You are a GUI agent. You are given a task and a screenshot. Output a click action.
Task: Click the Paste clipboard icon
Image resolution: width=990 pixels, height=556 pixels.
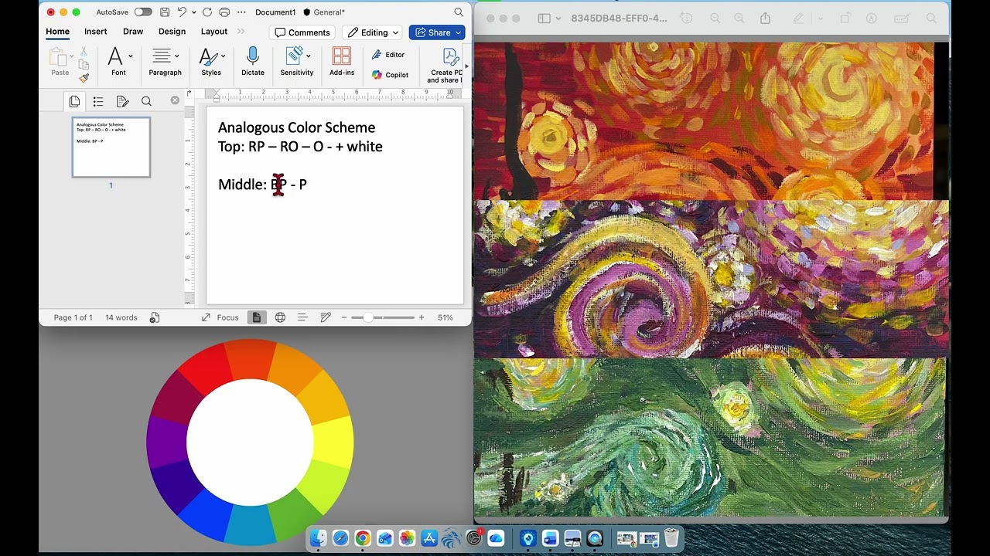tap(58, 57)
